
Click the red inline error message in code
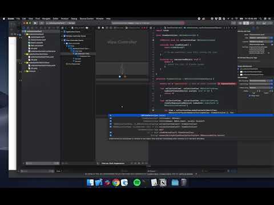coord(227,84)
